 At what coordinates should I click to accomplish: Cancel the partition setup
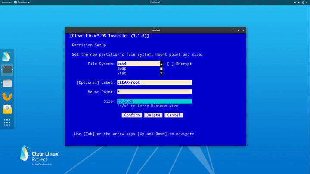click(x=174, y=115)
